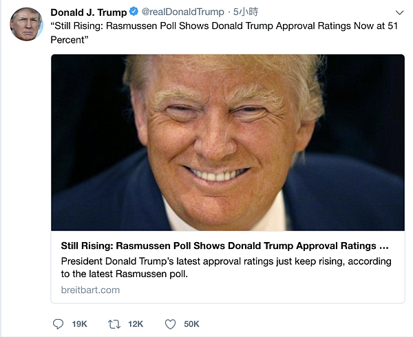
Task: Click the word Percent in the tweet text
Action: tap(67, 40)
